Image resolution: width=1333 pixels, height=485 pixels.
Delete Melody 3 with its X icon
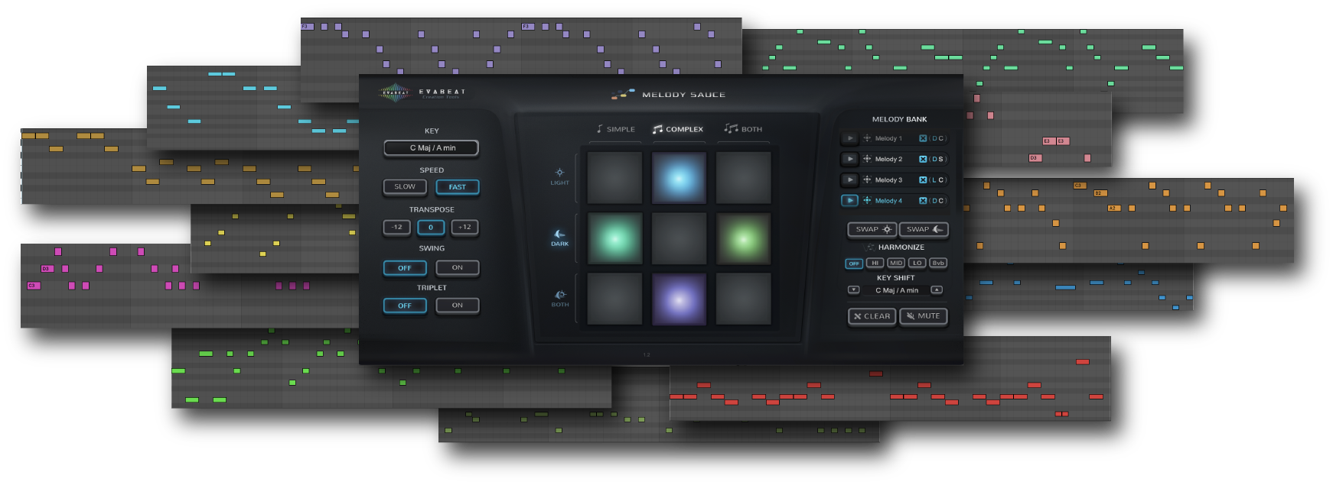[923, 179]
